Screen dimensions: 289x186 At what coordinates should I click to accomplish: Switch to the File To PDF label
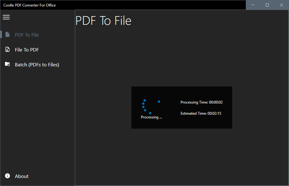click(x=27, y=50)
